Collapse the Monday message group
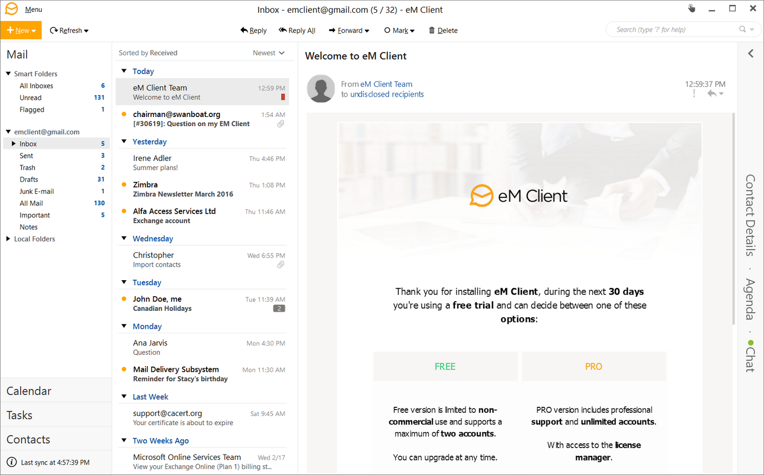Image resolution: width=764 pixels, height=475 pixels. coord(124,326)
